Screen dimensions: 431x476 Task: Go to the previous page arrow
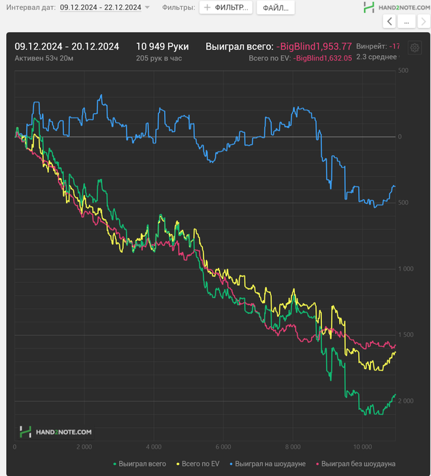click(x=389, y=22)
